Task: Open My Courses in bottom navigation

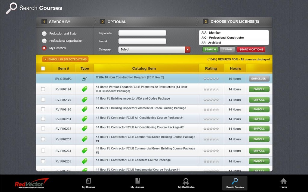Action: click(89, 183)
